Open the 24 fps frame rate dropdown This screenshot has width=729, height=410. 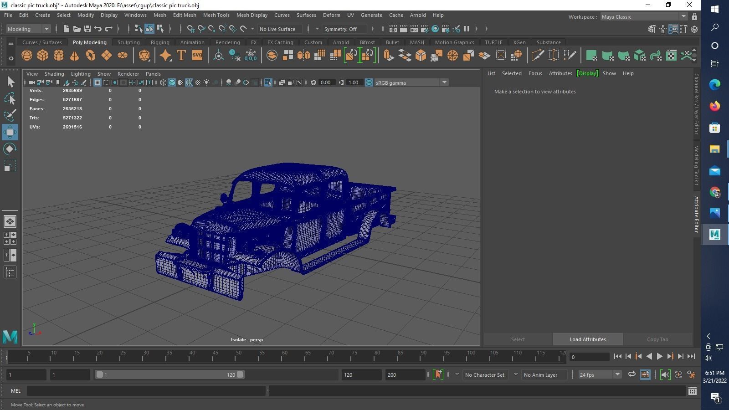pyautogui.click(x=600, y=374)
